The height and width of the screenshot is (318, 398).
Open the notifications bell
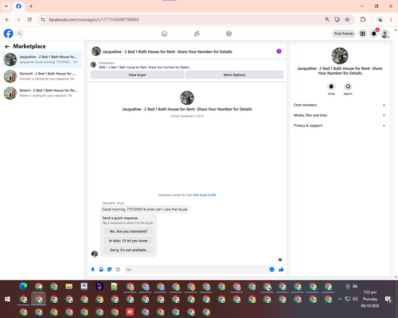point(374,33)
